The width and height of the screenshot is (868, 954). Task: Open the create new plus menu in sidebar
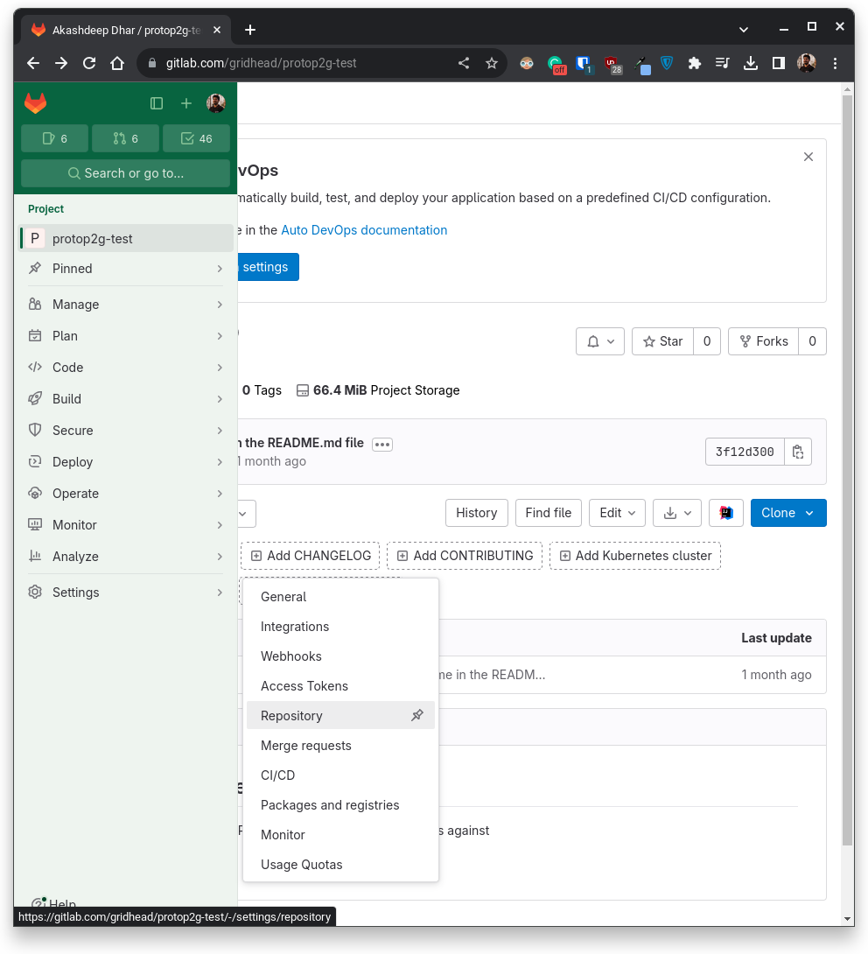click(x=186, y=103)
